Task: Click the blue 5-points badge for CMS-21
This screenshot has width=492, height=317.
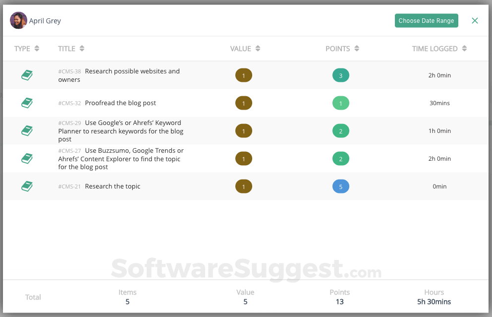Action: pos(341,187)
